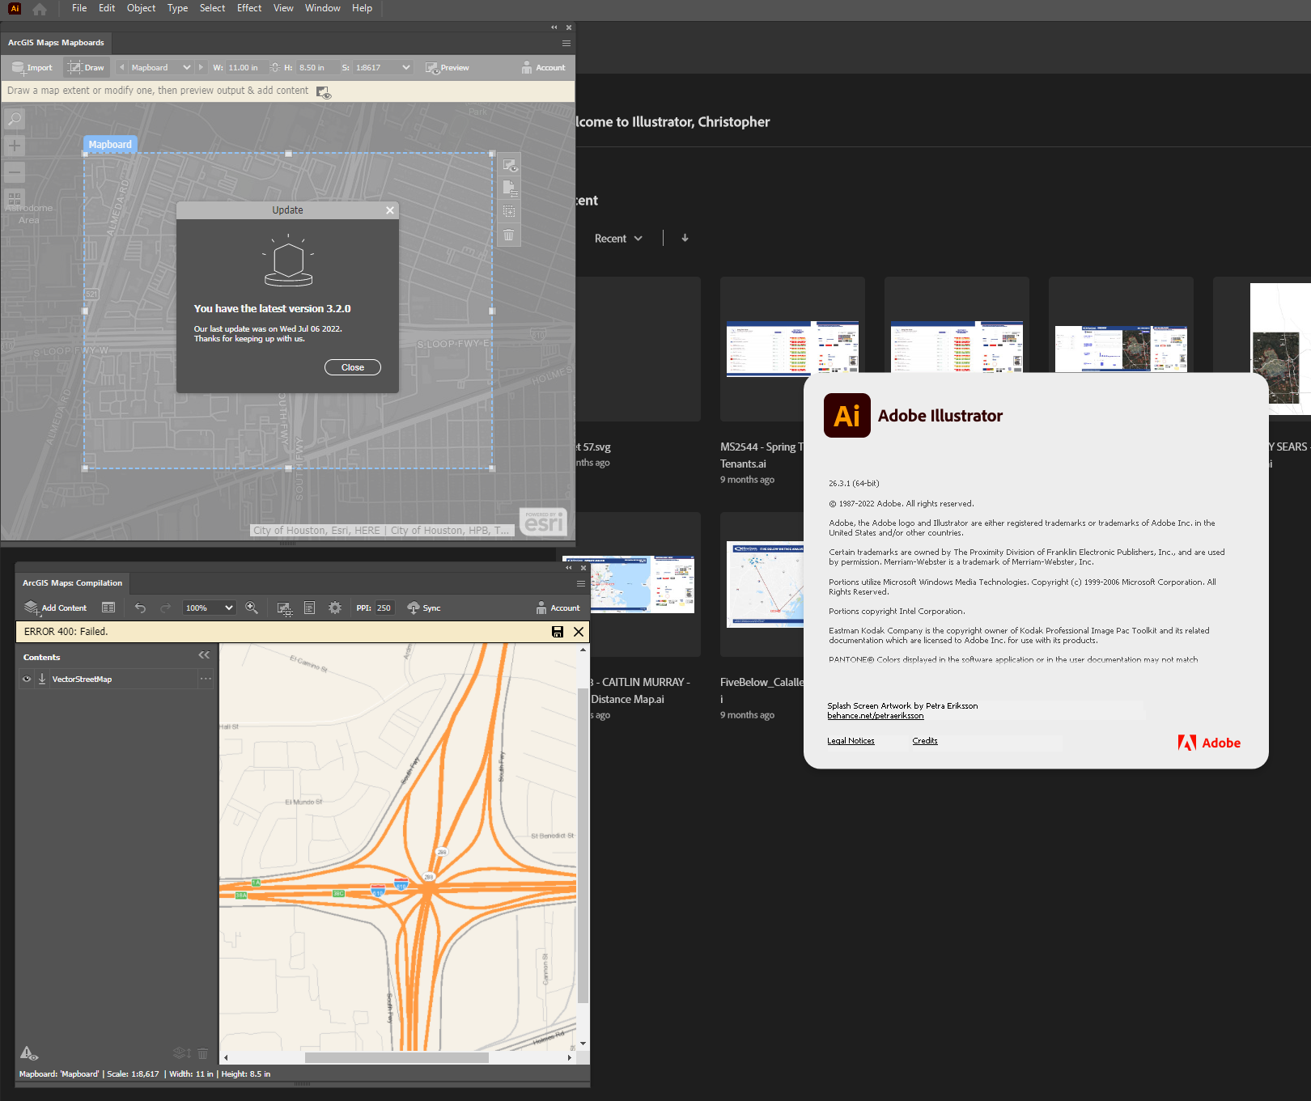Click the undo arrow in Compilation panel
Viewport: 1311px width, 1101px height.
(x=139, y=608)
